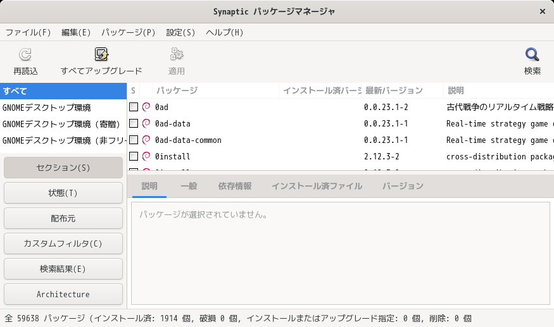The width and height of the screenshot is (554, 327).
Task: Click the 再読込 reload icon
Action: (x=25, y=54)
